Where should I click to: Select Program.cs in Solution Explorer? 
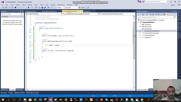[x=148, y=37]
